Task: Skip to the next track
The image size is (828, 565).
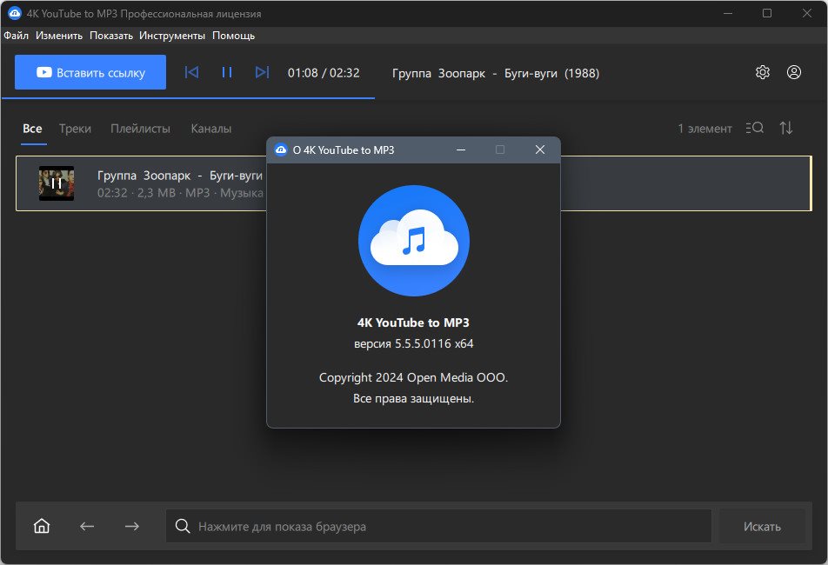Action: [x=262, y=73]
